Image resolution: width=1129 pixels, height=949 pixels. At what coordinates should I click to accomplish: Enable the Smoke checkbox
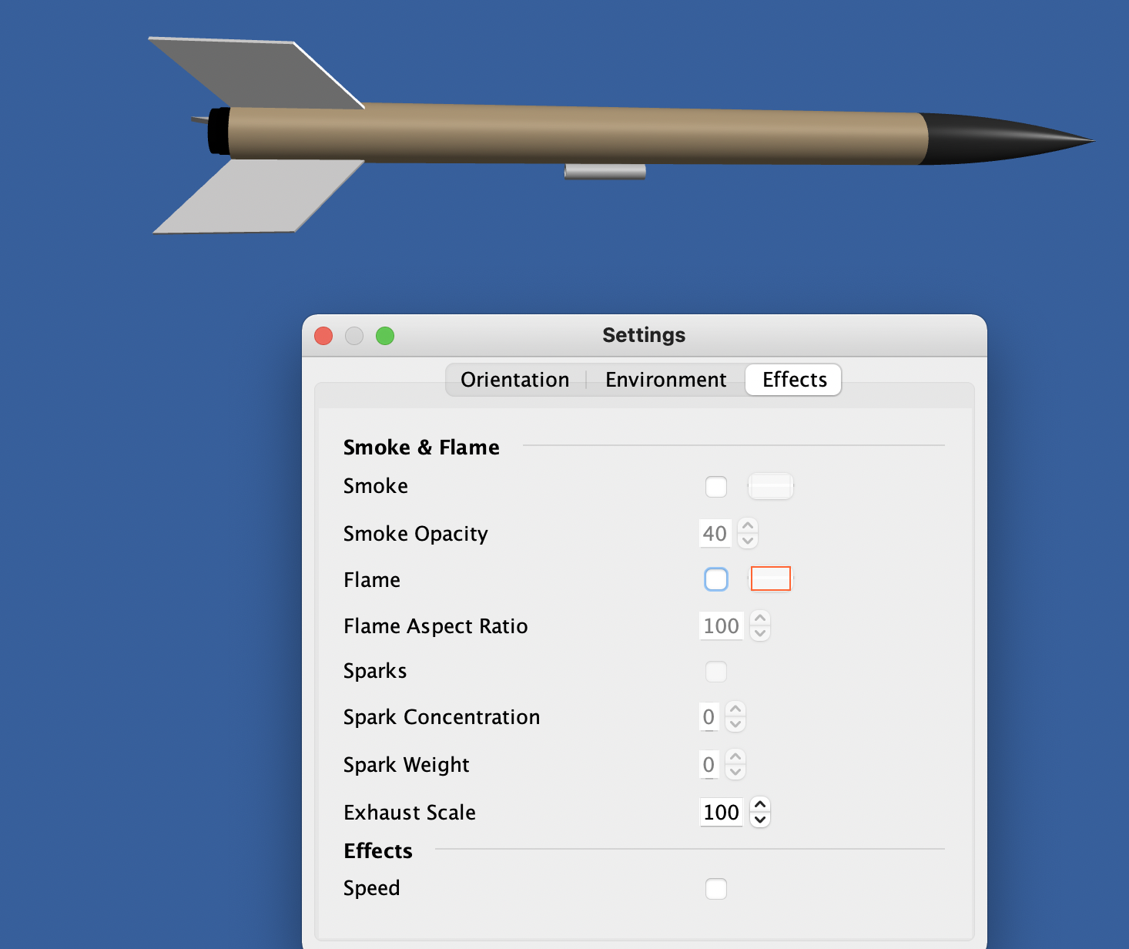[x=715, y=486]
